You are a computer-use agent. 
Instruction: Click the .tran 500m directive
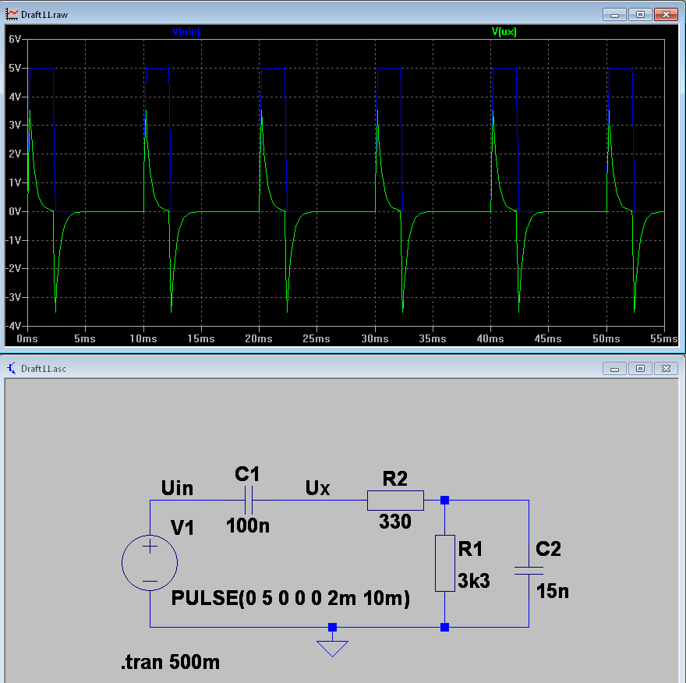(x=170, y=662)
